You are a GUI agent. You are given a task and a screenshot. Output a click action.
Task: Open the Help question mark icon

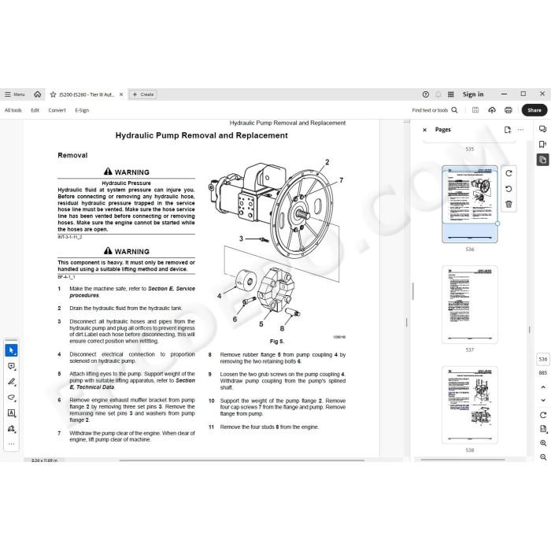[x=426, y=94]
